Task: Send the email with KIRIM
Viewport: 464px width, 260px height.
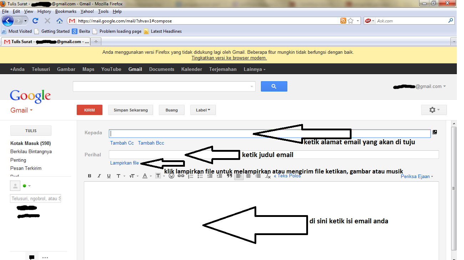Action: (x=90, y=110)
